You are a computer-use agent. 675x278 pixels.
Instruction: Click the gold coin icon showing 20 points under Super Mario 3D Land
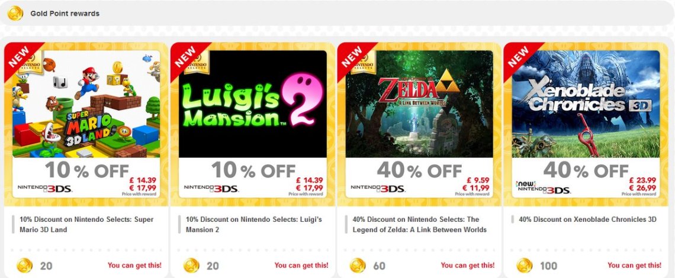(x=24, y=266)
